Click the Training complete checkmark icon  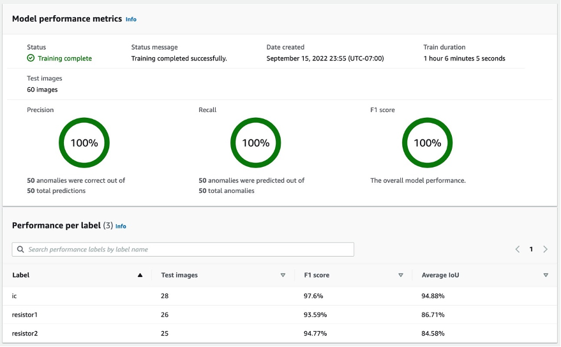(31, 59)
